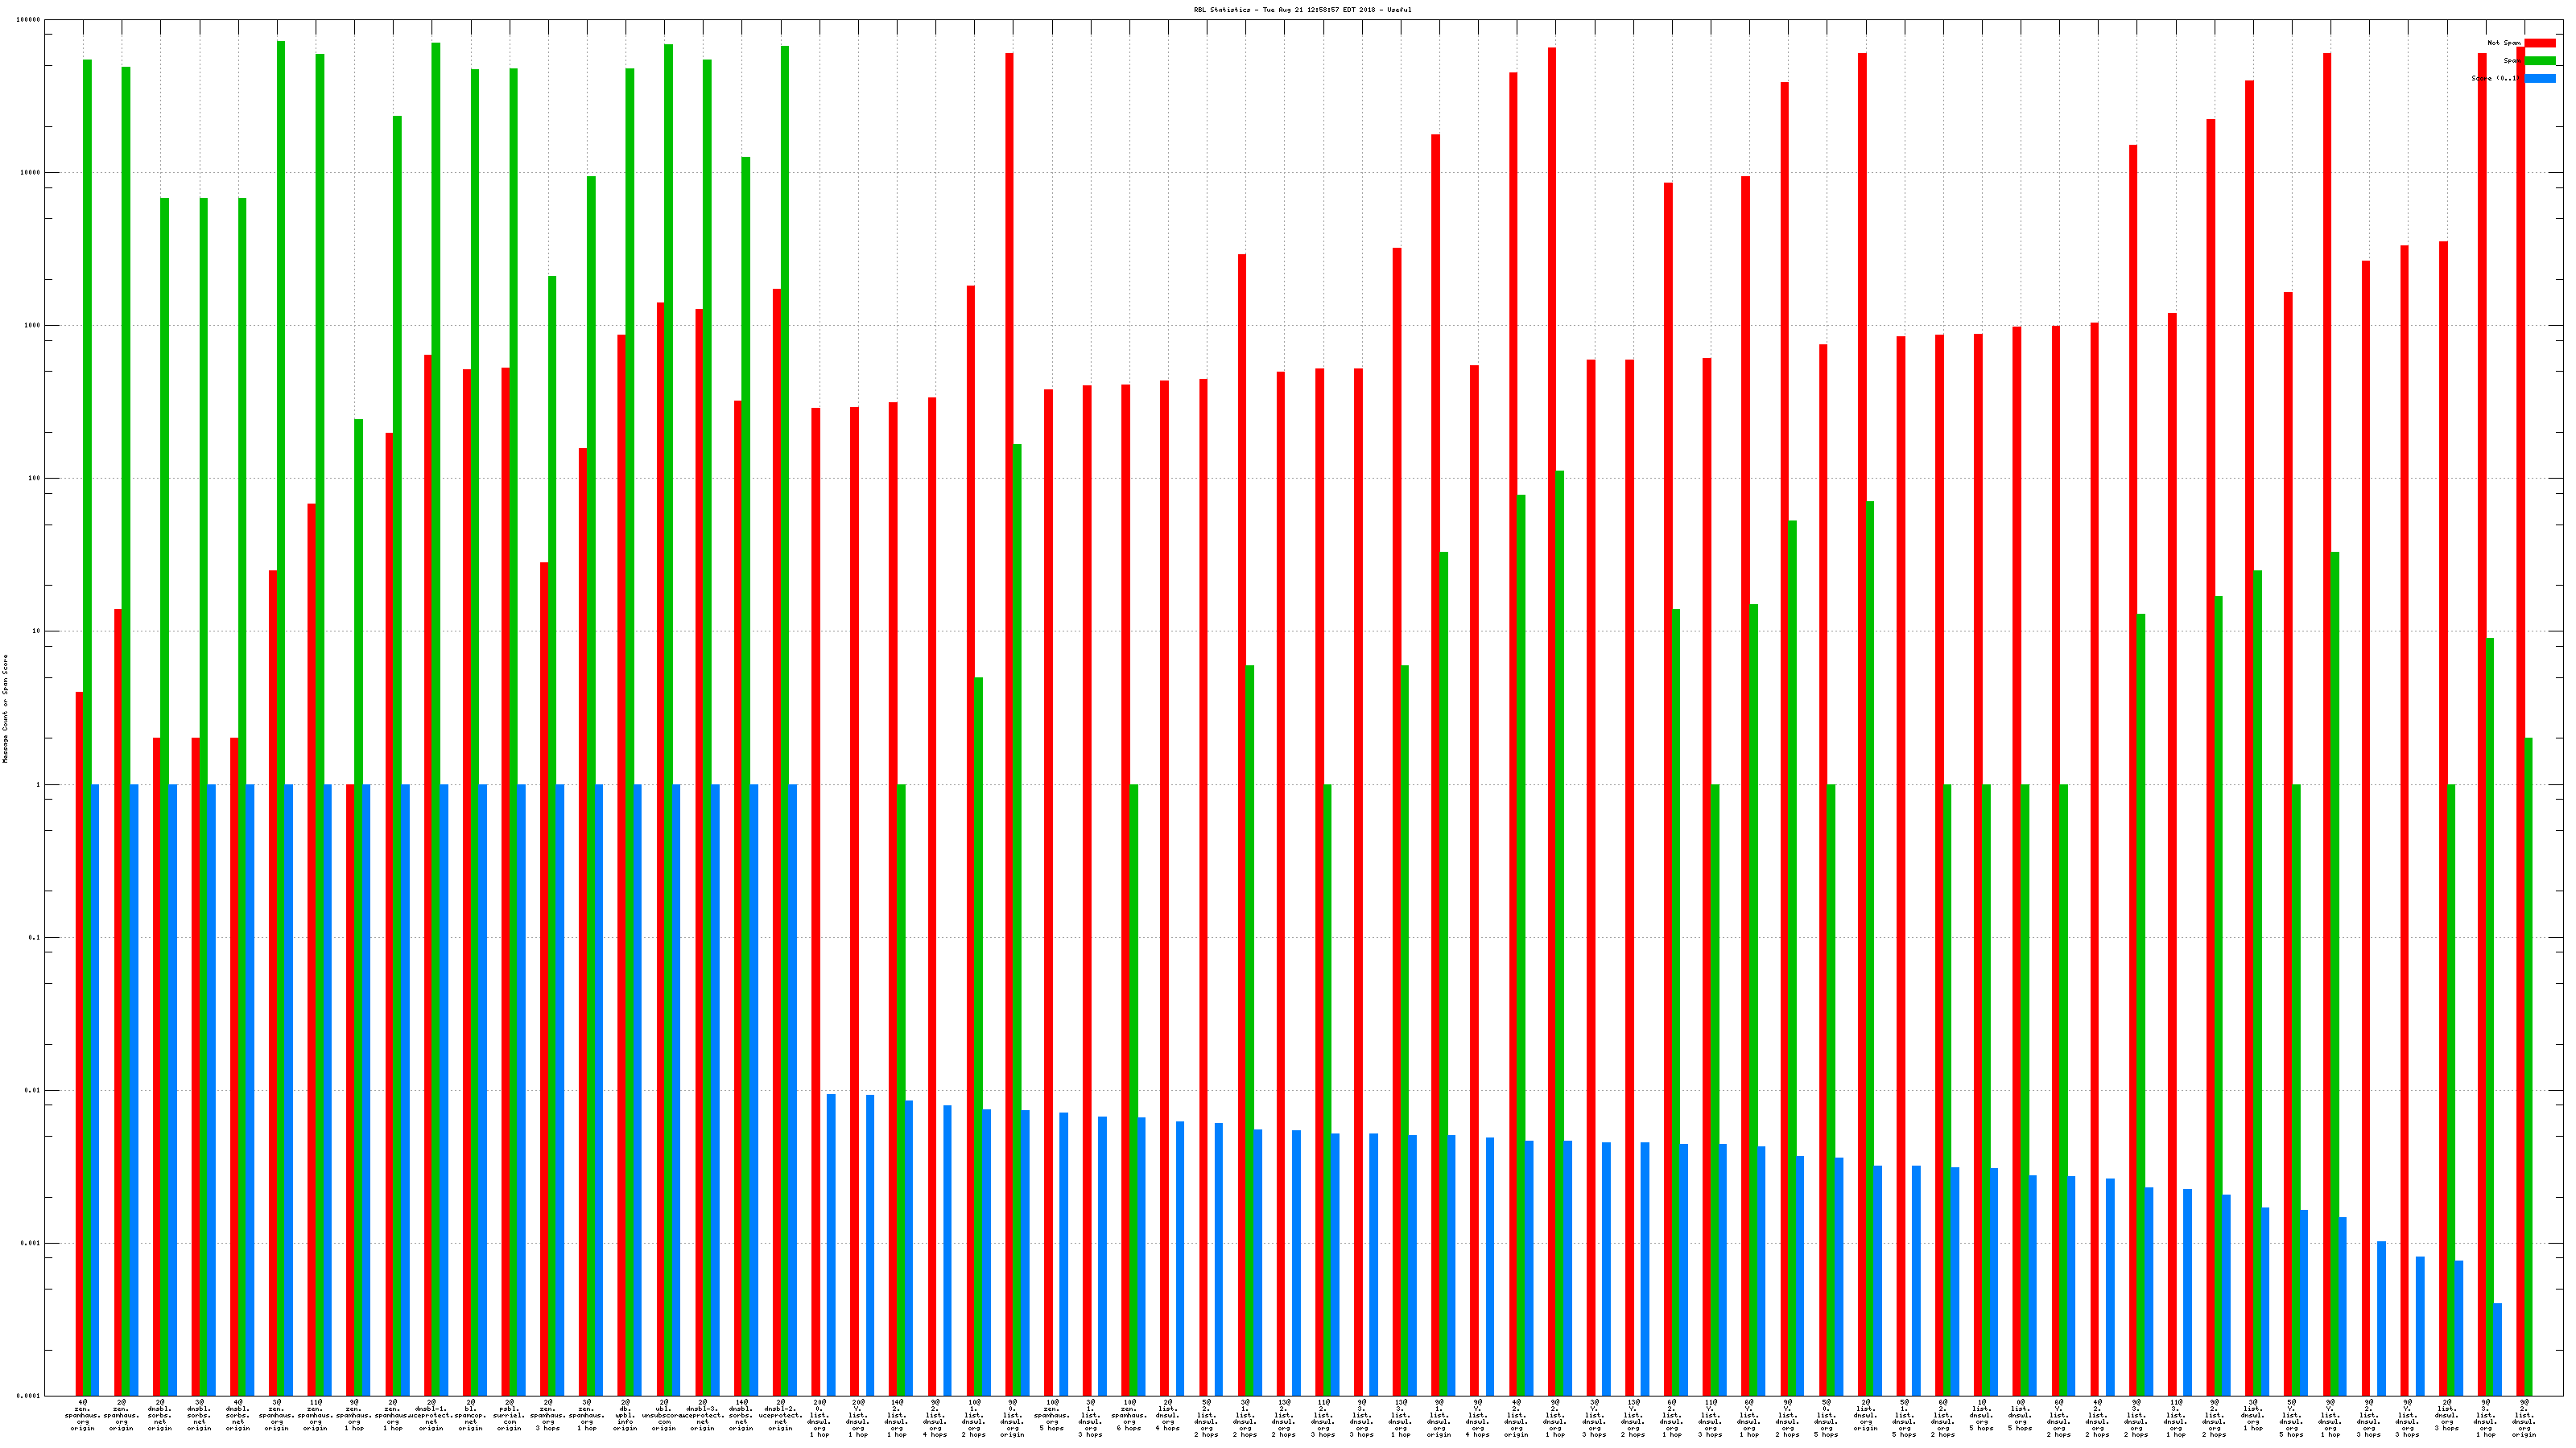The image size is (2576, 1448).
Task: Click the bl.spamcop.net origin axis label
Action: (x=470, y=1415)
